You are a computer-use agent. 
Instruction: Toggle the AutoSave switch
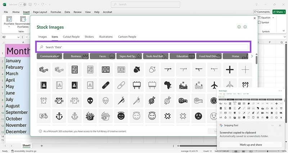tap(23, 4)
